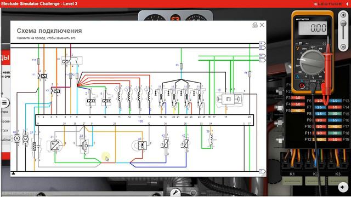The width and height of the screenshot is (351, 197).
Task: Click the zoom slider handle
Action: tap(343, 24)
